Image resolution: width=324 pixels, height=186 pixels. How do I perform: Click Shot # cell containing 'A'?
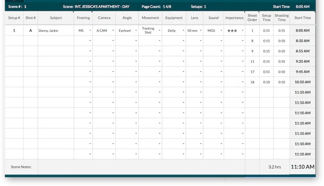tap(31, 31)
